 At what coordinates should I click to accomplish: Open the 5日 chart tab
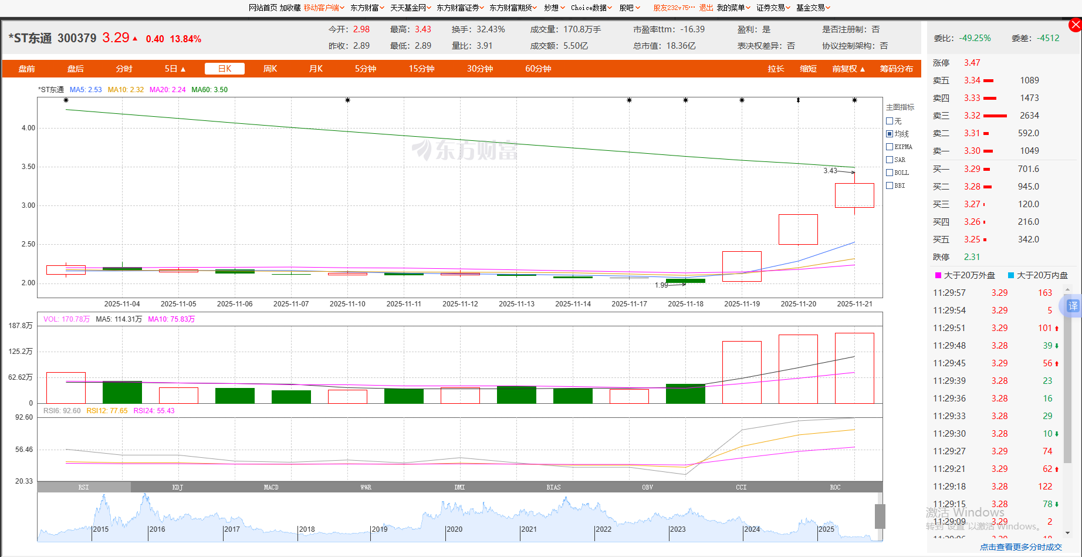pos(175,69)
